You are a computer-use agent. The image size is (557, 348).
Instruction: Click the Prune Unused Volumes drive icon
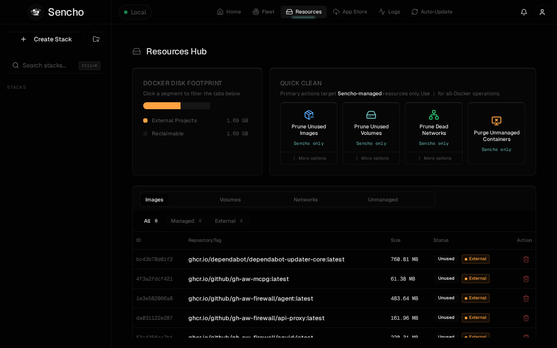371,115
